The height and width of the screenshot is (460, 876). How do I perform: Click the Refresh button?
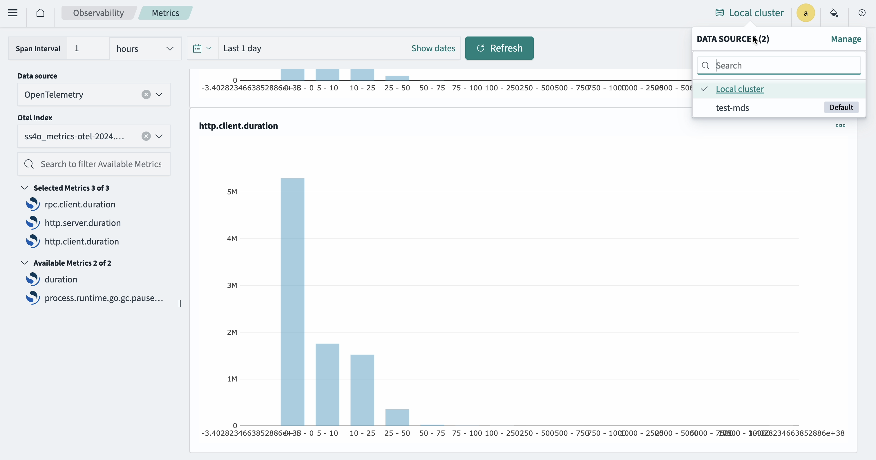click(499, 48)
